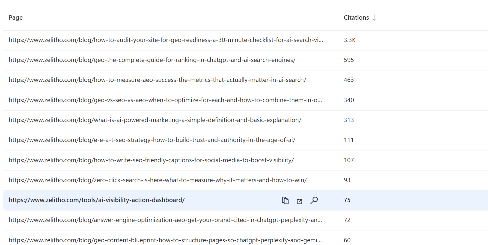This screenshot has width=488, height=245.
Task: Inspect ai-visibility-action-dashboard with magnifier icon
Action: click(x=314, y=200)
